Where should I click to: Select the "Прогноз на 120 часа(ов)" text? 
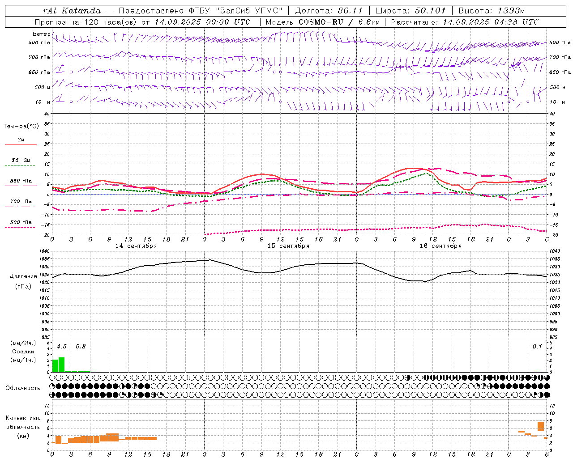point(86,22)
